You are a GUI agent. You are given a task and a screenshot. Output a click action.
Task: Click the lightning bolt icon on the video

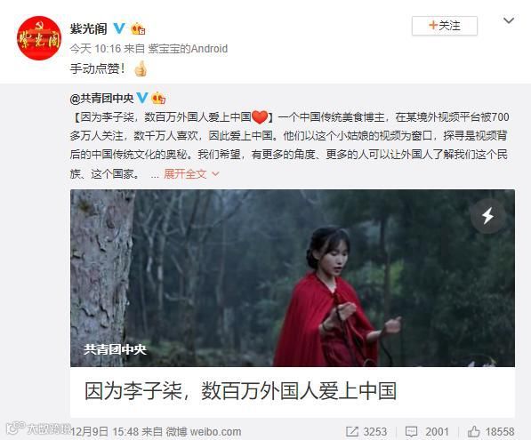coord(487,216)
